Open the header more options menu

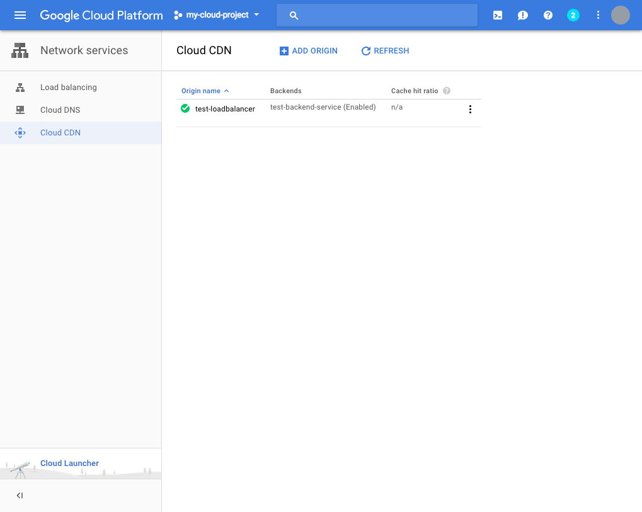(598, 15)
